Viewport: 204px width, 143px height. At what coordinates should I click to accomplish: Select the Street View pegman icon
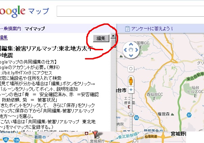click(x=131, y=81)
